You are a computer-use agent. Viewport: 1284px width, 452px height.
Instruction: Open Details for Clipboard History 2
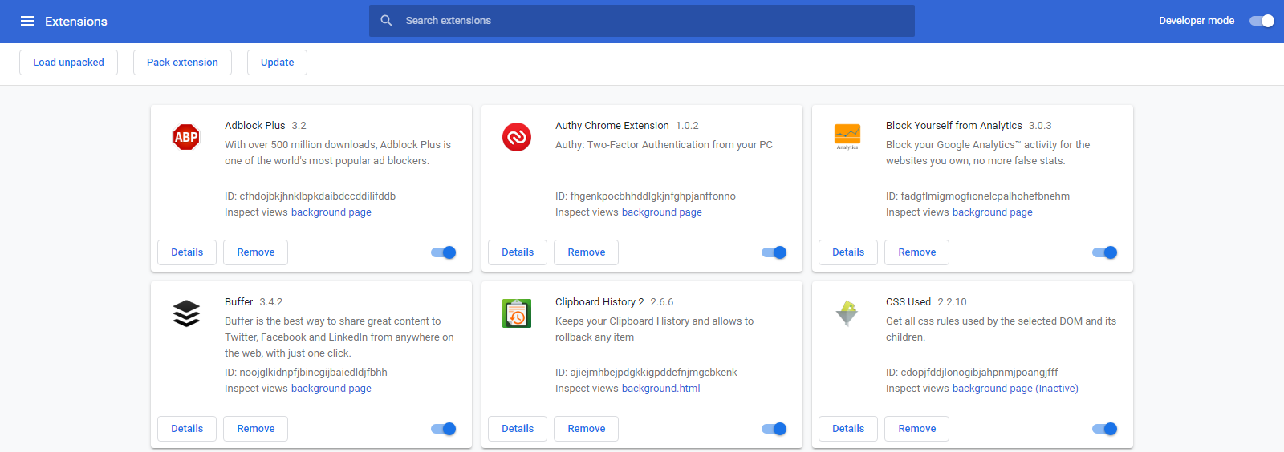518,429
